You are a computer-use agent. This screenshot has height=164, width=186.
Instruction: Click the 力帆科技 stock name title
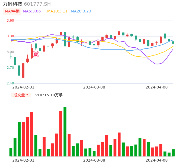[x=12, y=4]
